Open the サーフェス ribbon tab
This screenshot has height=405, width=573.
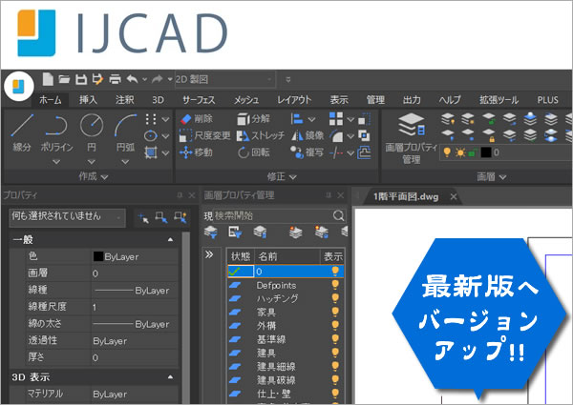click(x=199, y=99)
